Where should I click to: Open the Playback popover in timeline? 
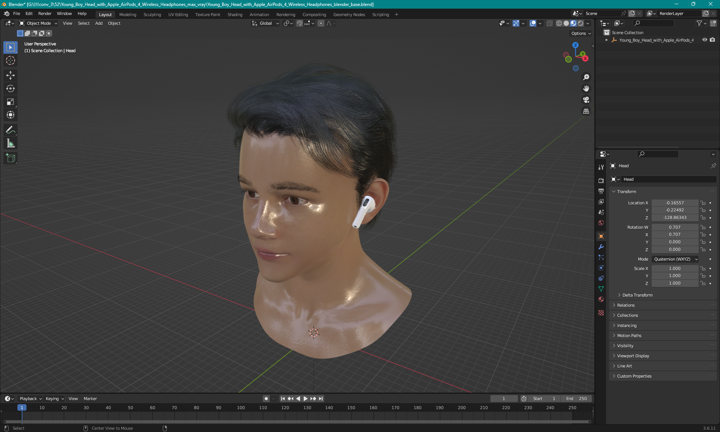pos(30,399)
